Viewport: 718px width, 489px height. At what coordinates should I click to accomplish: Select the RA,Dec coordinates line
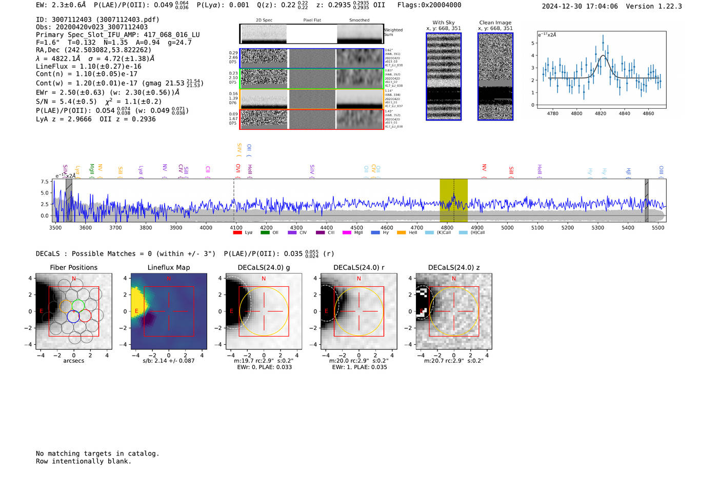94,50
